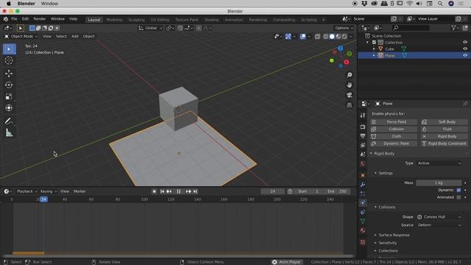Select the Rotate tool
The image size is (471, 265).
click(9, 85)
